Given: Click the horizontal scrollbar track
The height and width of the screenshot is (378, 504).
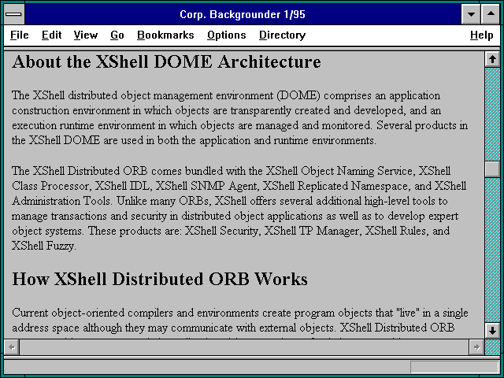Looking at the screenshot, I should pyautogui.click(x=244, y=347).
